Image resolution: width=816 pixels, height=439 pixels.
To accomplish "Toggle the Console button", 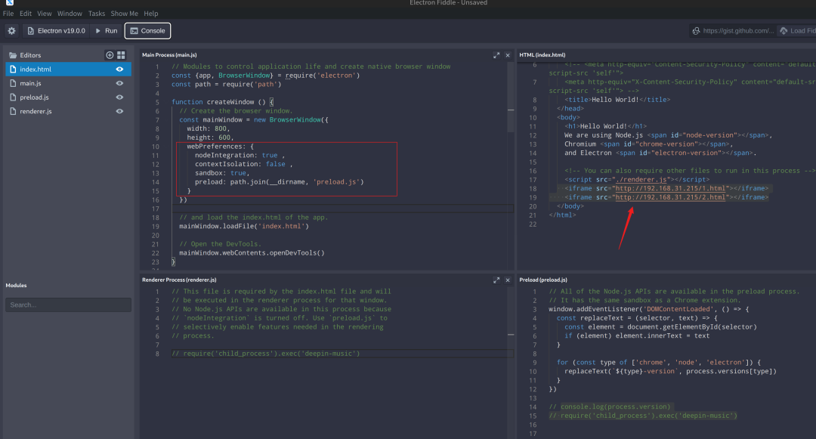I will point(148,31).
